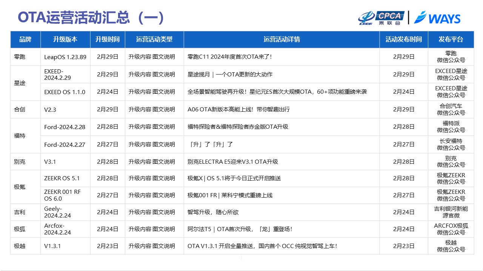Select 星途揽月 OTA更新的大动作 detail text
Screen dimensions: 483x271
click(x=230, y=75)
